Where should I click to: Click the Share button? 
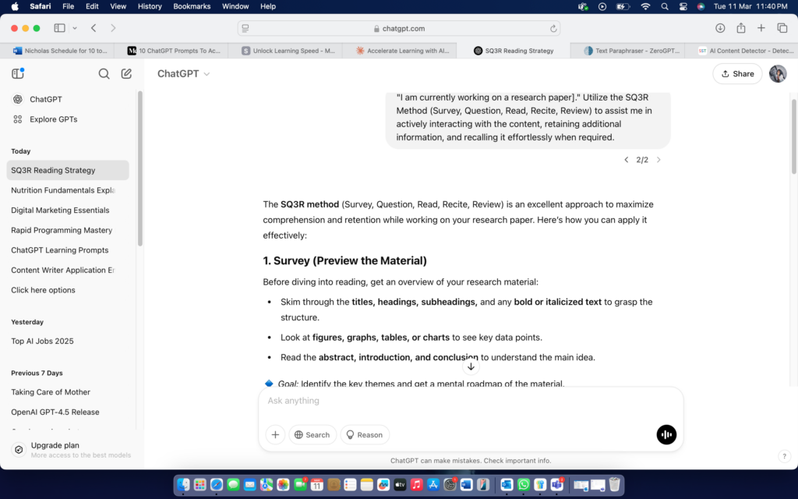coord(737,74)
